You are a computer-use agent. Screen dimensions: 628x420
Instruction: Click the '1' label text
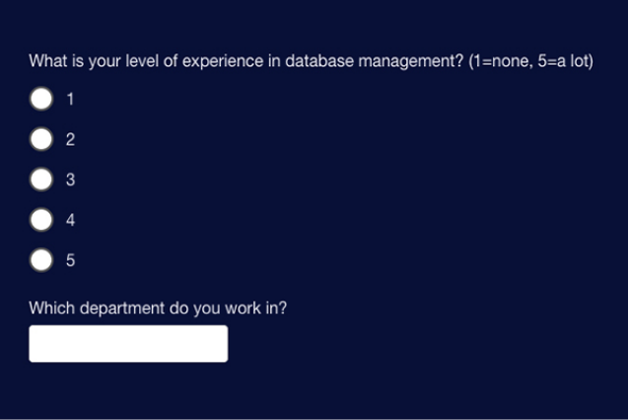click(70, 99)
